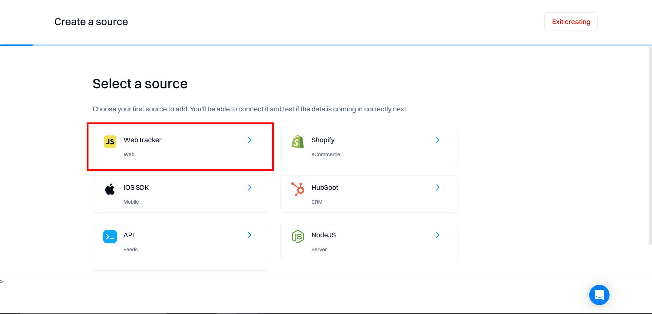Click the orange HubSpot logo icon

tap(298, 189)
